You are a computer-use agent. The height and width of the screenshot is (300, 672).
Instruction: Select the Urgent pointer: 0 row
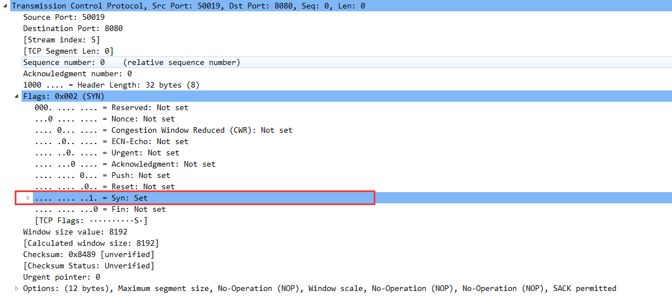click(x=61, y=277)
